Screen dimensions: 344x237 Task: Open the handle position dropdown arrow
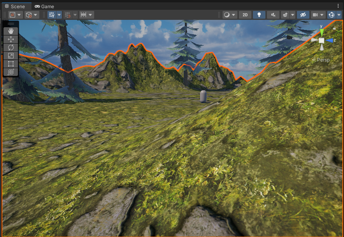click(19, 15)
